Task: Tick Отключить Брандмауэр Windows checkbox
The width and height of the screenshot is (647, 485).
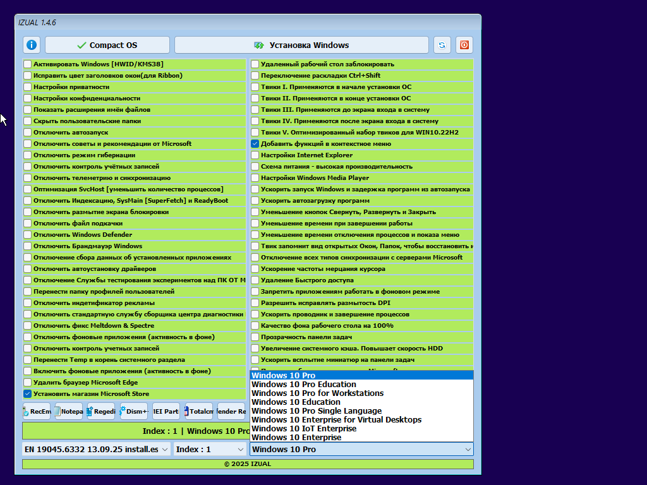Action: point(28,246)
